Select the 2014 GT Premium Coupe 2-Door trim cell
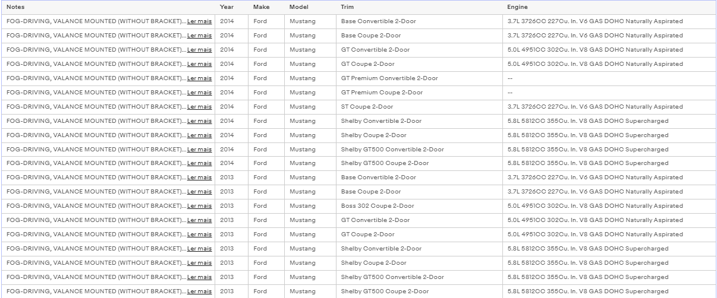Screen dimensions: 717x298 coord(419,93)
